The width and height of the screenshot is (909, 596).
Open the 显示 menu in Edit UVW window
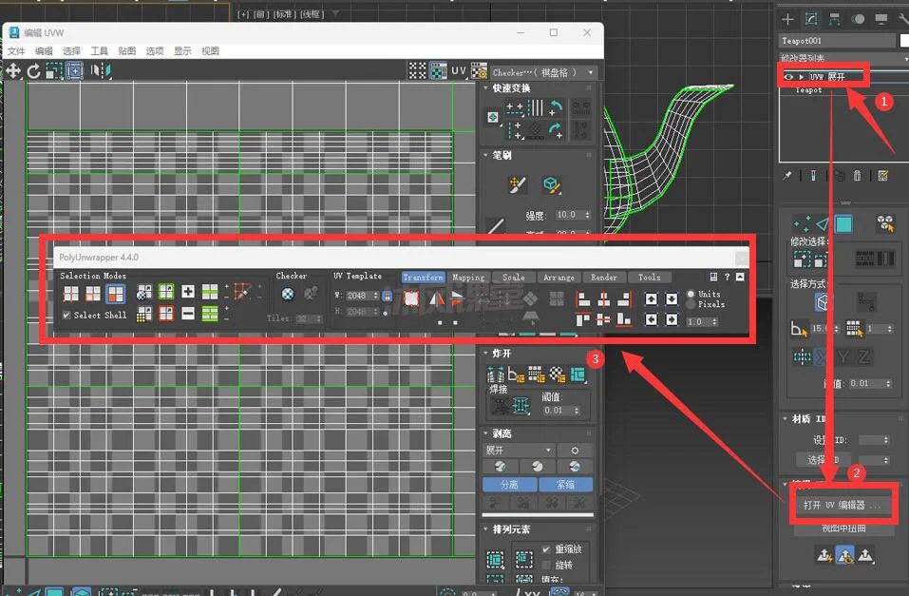182,51
